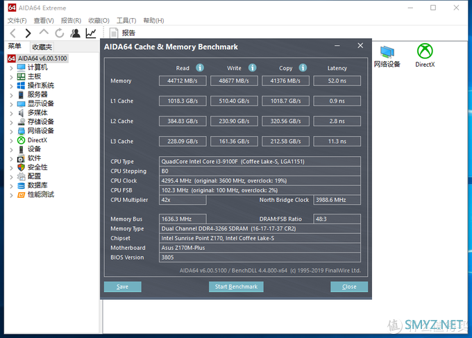Screen dimensions: 472x338
Task: Expand the 显示设备 tree node
Action: 11,104
